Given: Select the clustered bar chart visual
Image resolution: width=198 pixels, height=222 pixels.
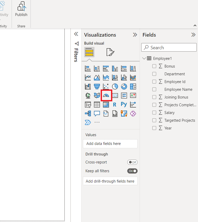Looking at the screenshot, I should click(x=106, y=69).
